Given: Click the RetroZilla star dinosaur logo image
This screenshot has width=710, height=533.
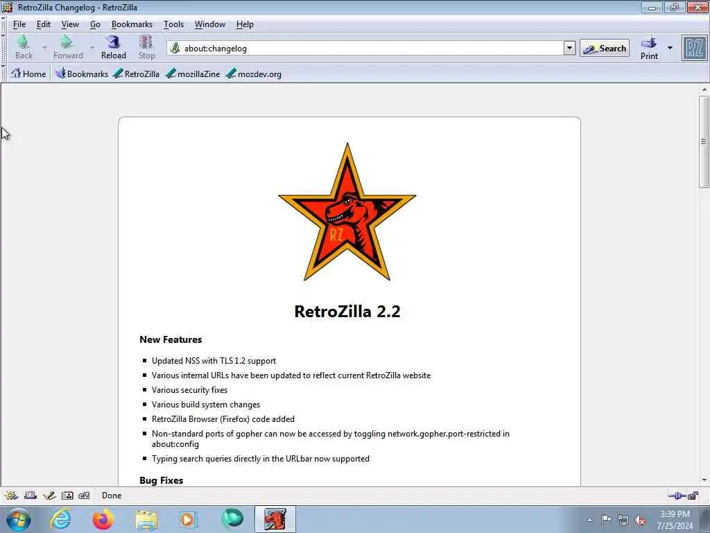Looking at the screenshot, I should 347,212.
